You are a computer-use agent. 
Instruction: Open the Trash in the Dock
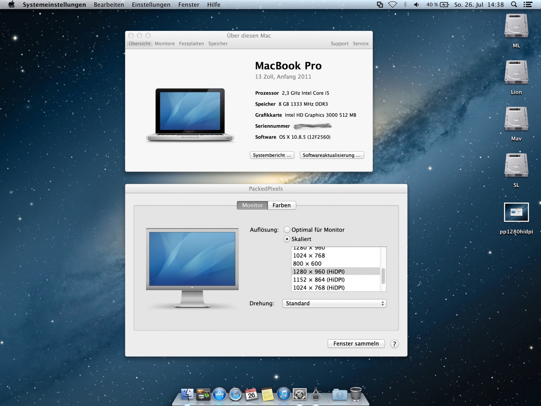point(356,394)
